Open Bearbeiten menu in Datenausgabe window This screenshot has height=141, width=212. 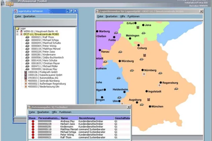pyautogui.click(x=43, y=112)
